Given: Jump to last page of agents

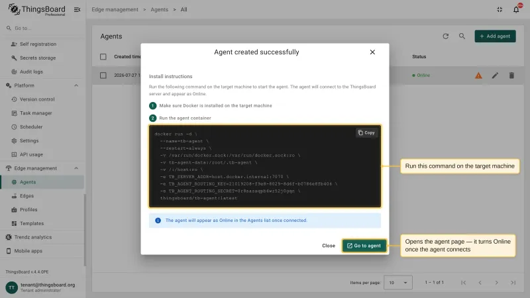Looking at the screenshot, I should (513, 283).
